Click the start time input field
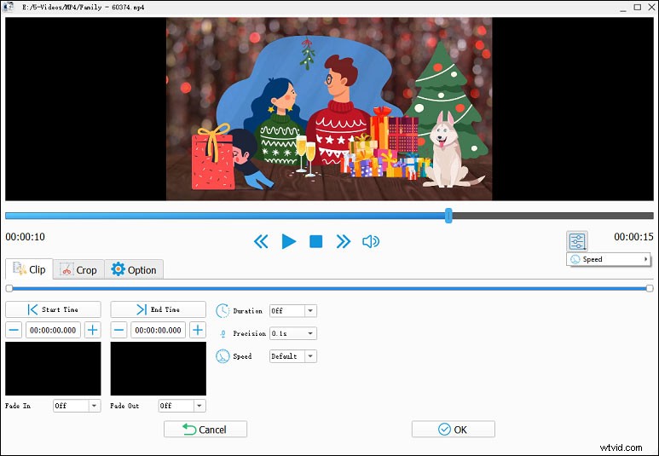Viewport: 659px width, 456px height. [x=53, y=330]
